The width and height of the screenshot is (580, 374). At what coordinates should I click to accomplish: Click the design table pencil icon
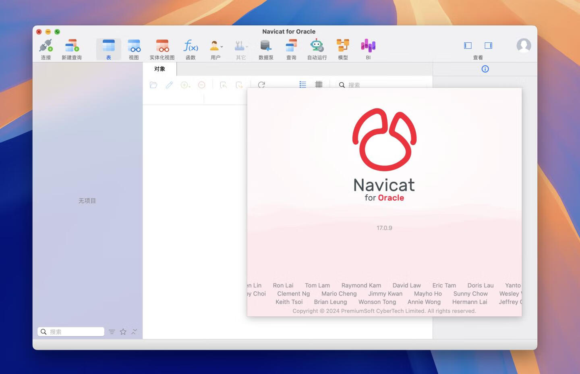(x=169, y=85)
